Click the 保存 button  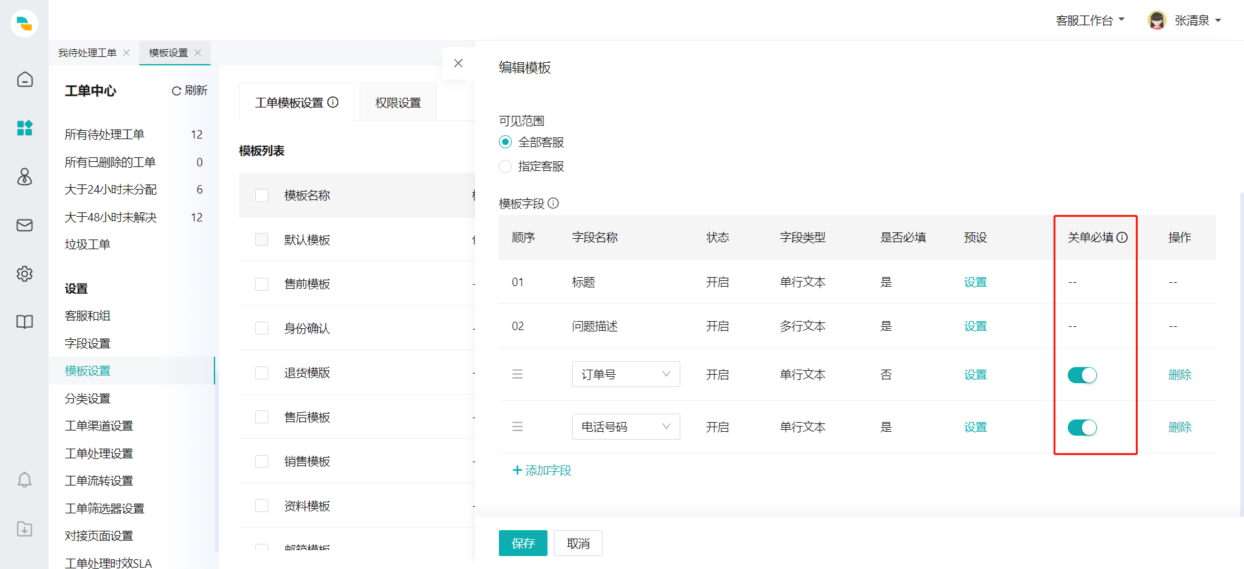523,543
